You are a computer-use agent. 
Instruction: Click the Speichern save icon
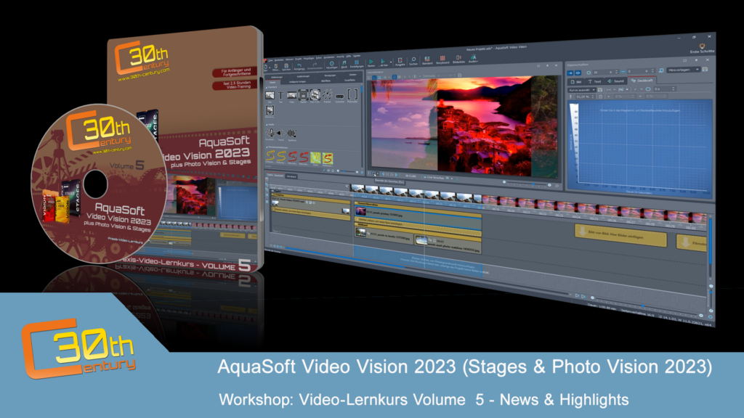tap(286, 67)
